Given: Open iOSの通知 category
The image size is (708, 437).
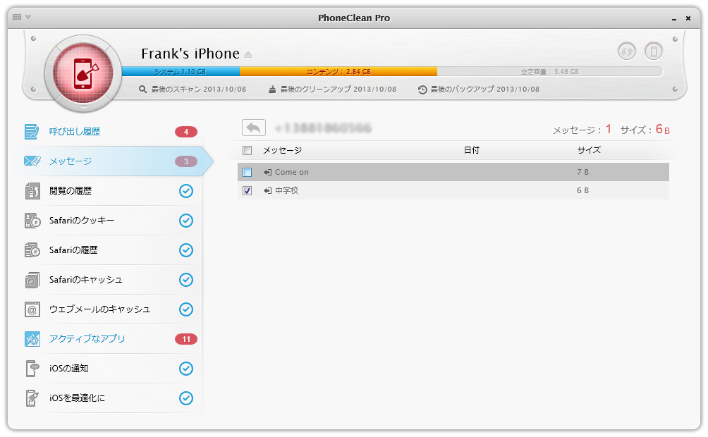Looking at the screenshot, I should 68,369.
